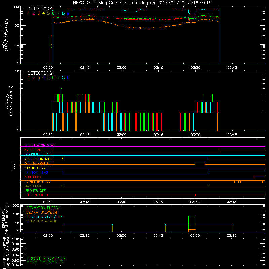Select the SC_TRANSMITTER flag label
269x269 pixels.
tap(39, 163)
